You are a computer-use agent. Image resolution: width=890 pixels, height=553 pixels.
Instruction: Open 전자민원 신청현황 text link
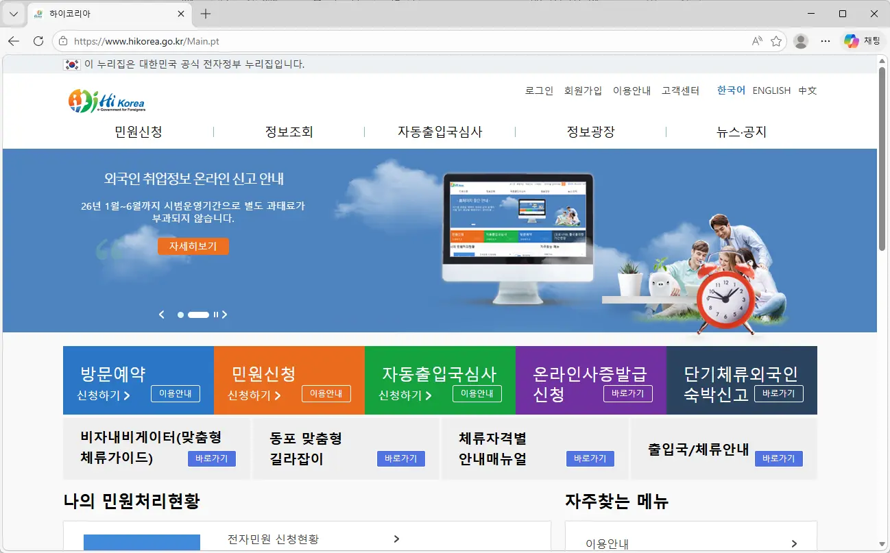pos(273,539)
